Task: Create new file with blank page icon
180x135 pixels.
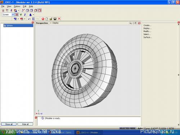Action: (47, 19)
